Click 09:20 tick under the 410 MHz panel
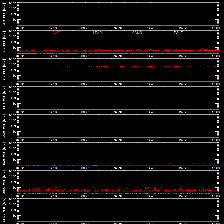The width and height of the screenshot is (224, 224). [x=85, y=56]
